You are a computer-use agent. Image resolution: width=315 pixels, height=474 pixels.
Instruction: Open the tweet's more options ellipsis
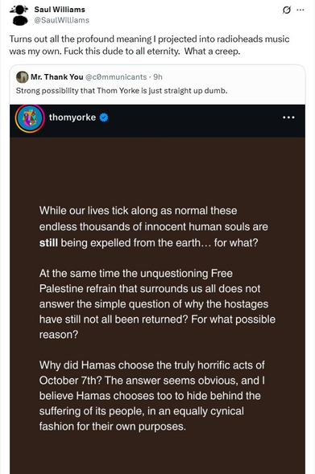[300, 10]
